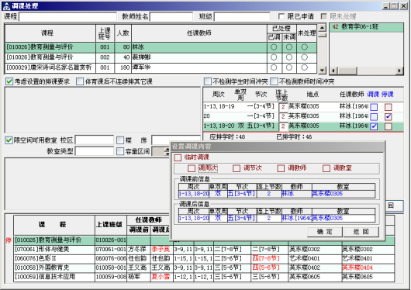Focus the 教师姓名 input field
Image resolution: width=411 pixels, height=290 pixels.
pos(171,17)
